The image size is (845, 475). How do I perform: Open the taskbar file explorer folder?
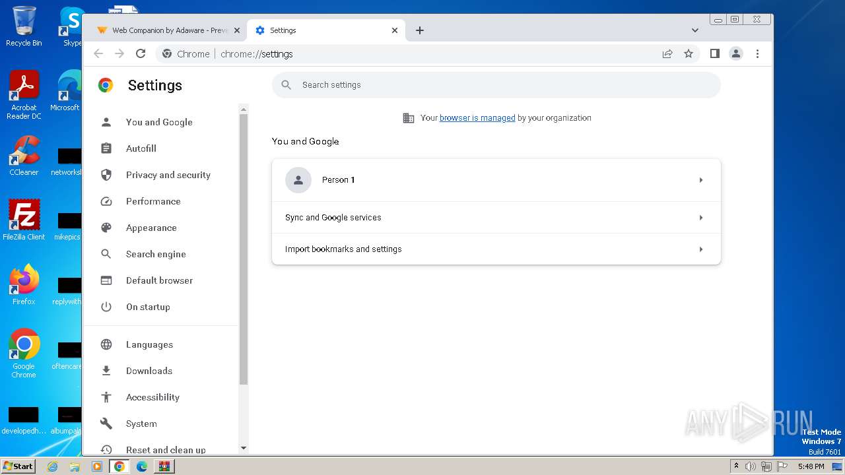point(75,466)
